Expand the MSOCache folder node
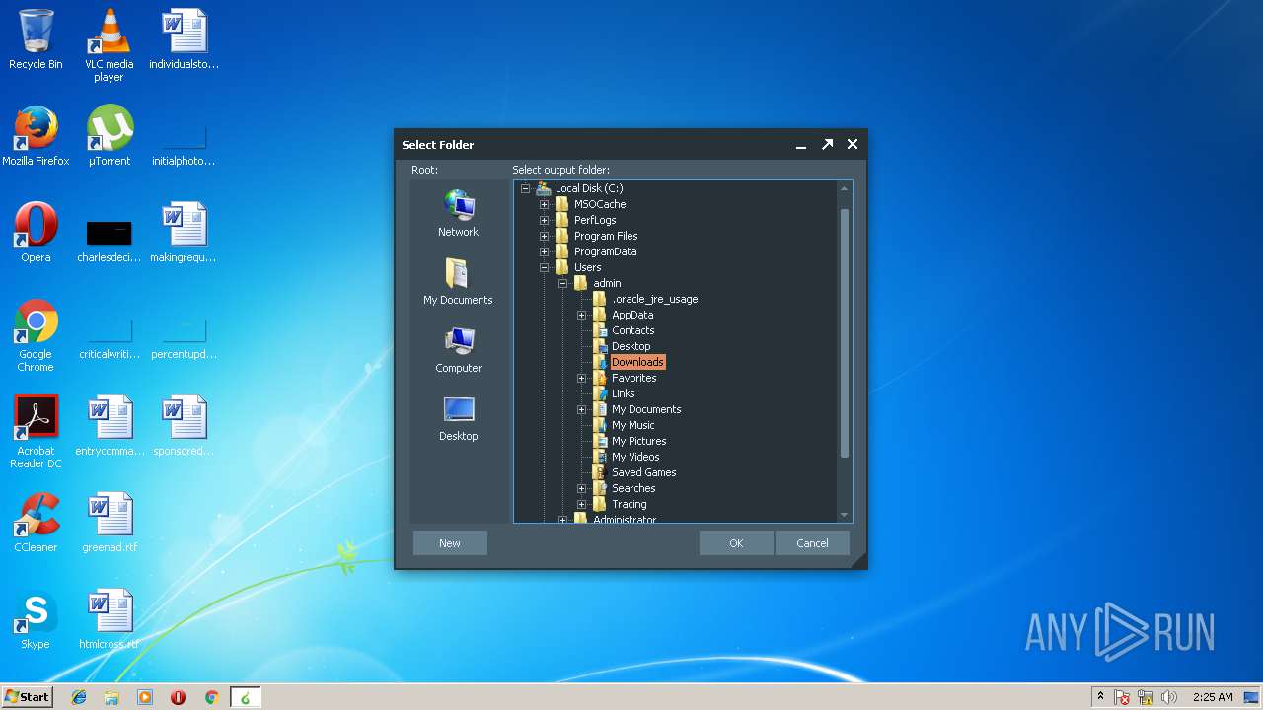The image size is (1263, 710). [x=544, y=204]
